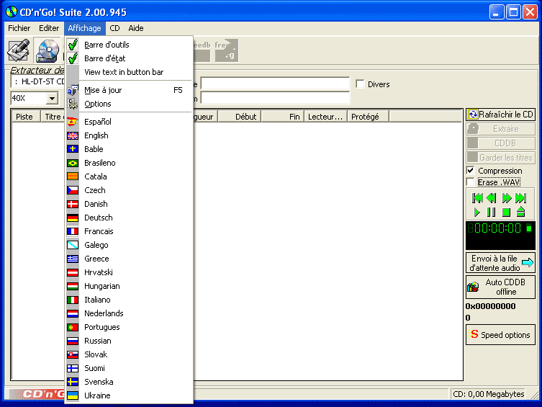Switch language to Russian
Viewport: 542px width, 407px height.
(129, 341)
